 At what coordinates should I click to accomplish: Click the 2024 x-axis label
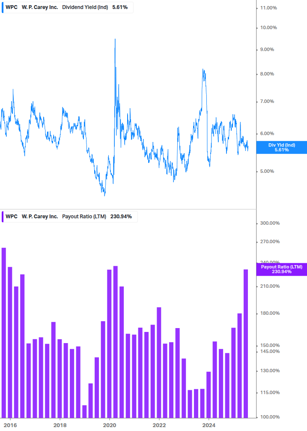[x=209, y=425]
